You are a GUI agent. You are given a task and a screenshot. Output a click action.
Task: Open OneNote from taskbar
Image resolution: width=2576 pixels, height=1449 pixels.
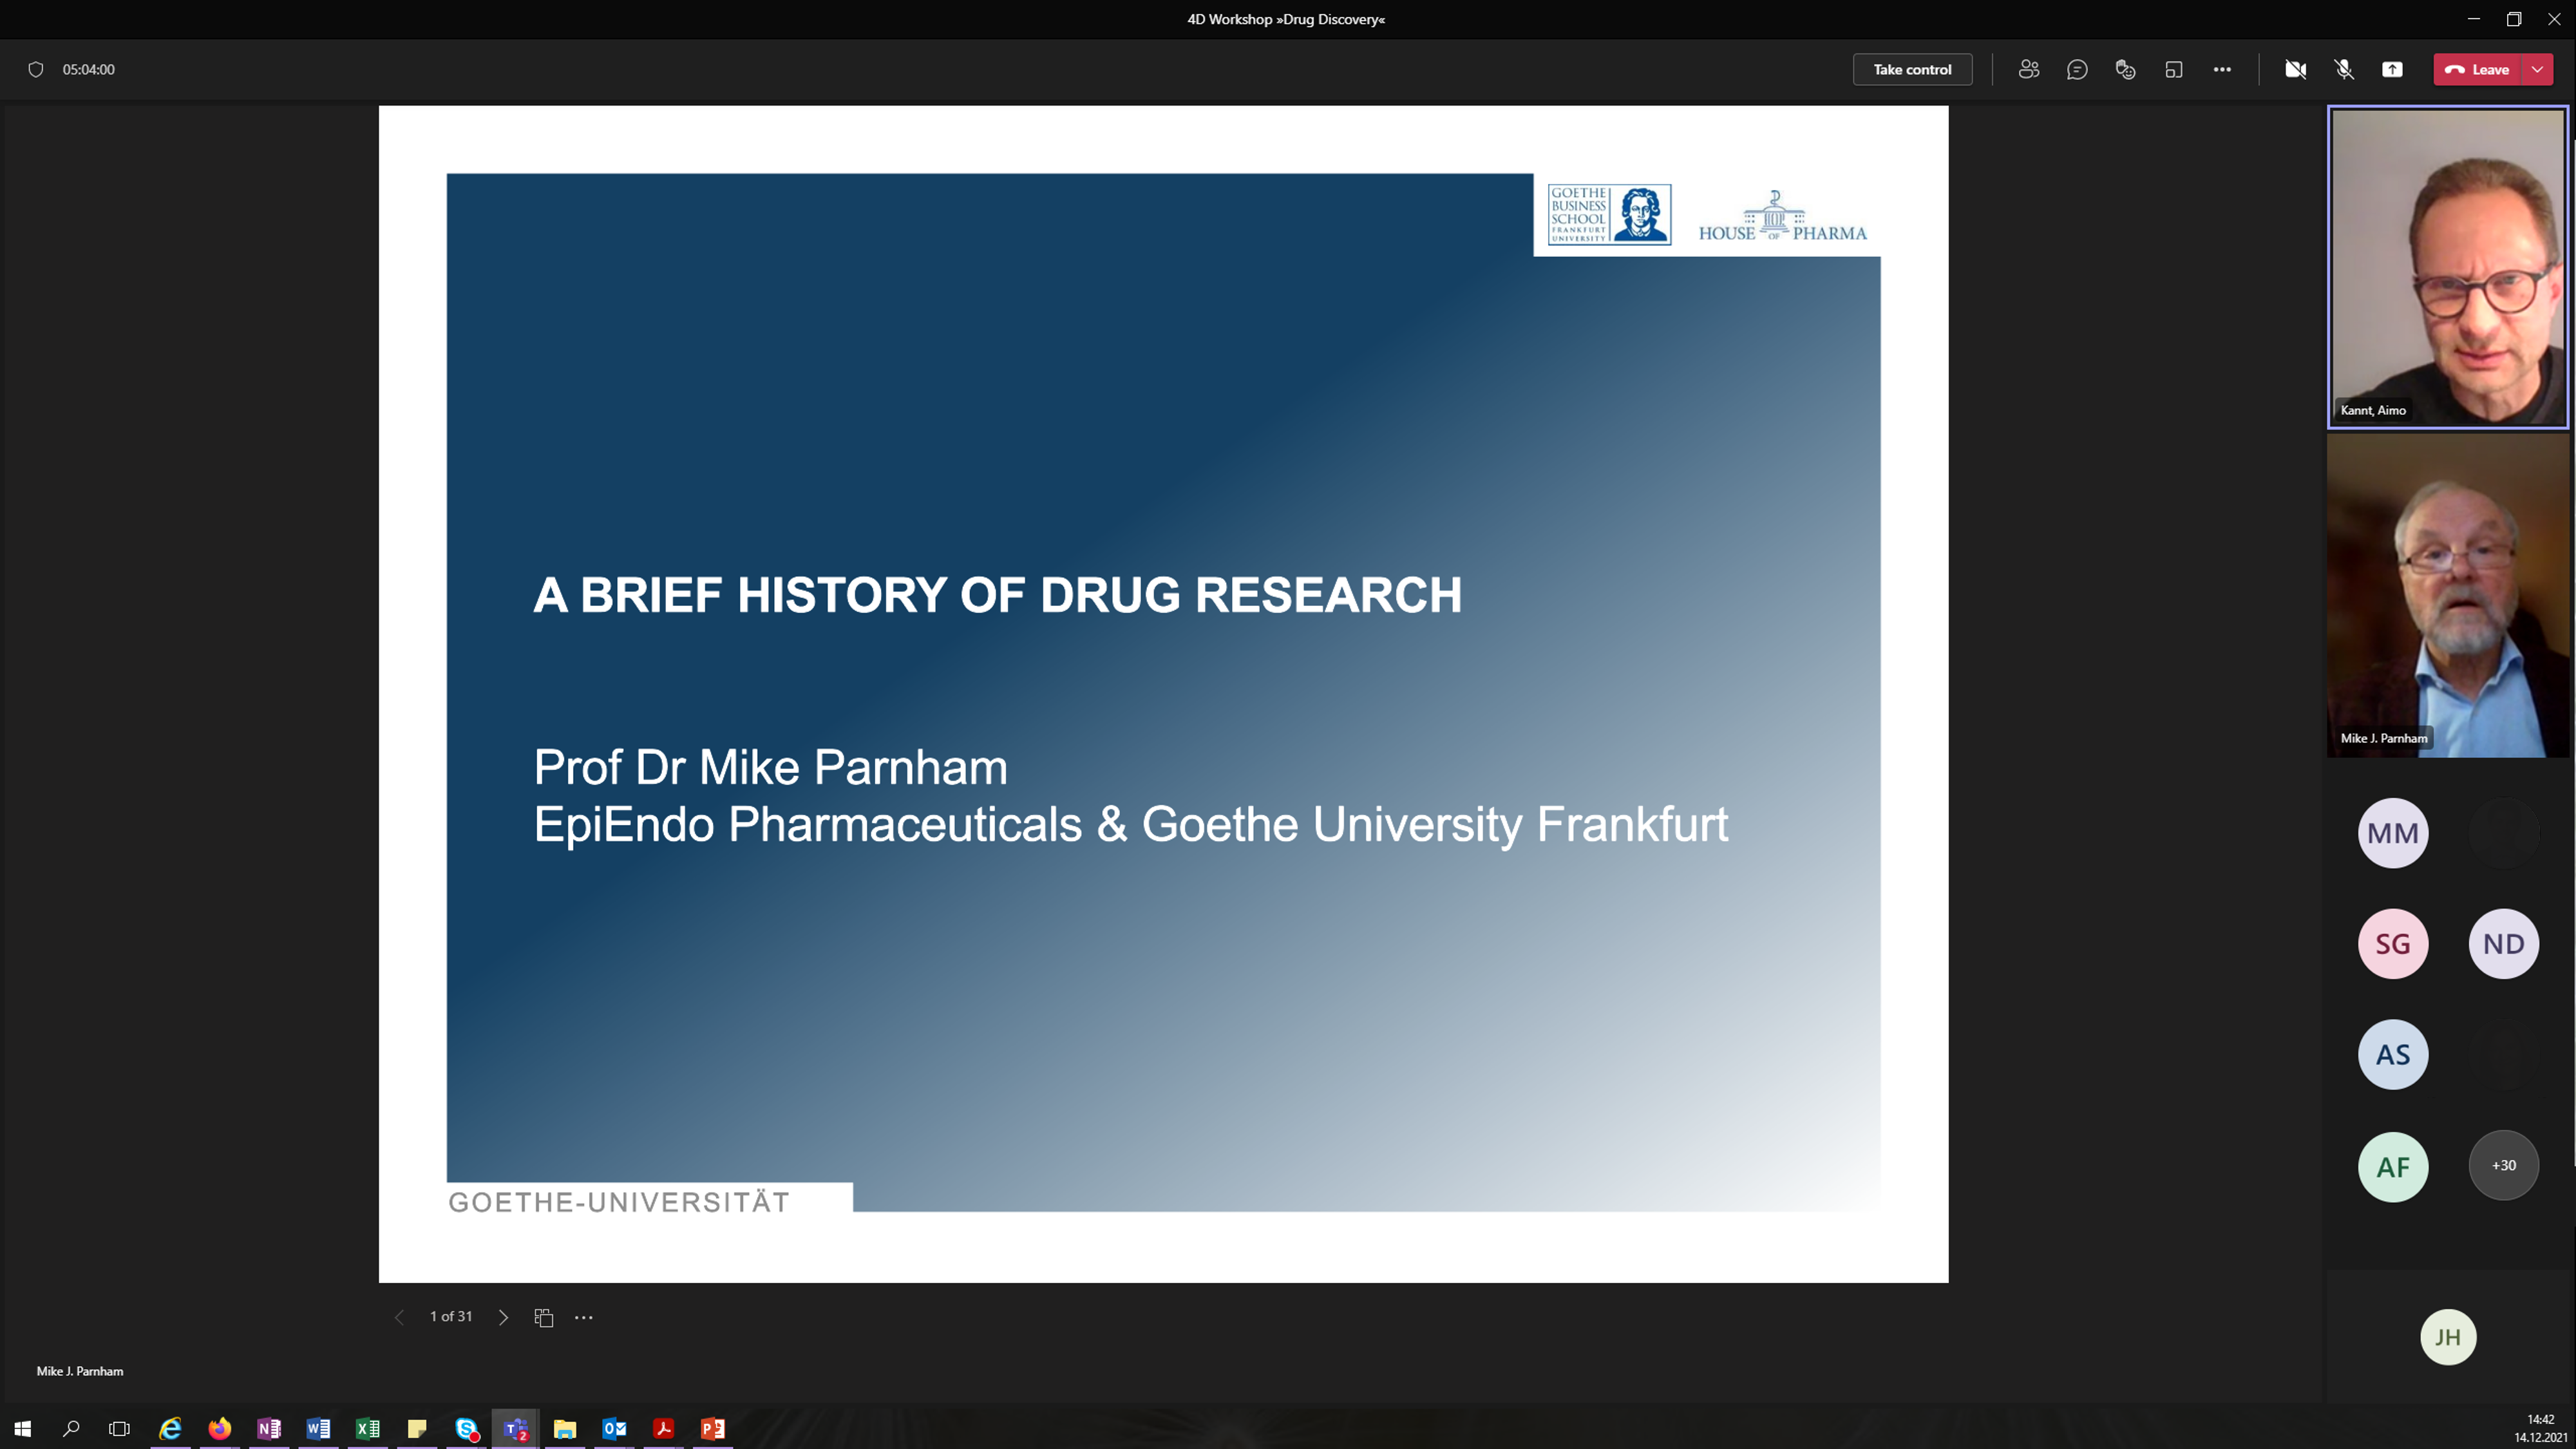coord(268,1428)
